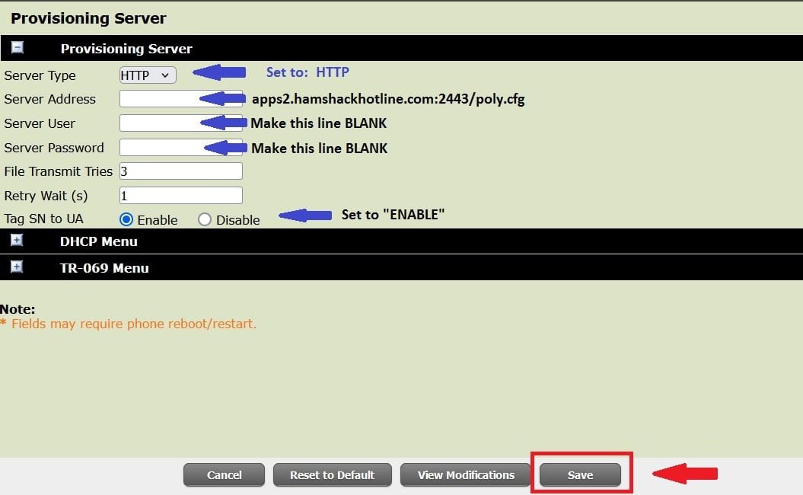Click the Server Password input box
The width and height of the screenshot is (803, 495).
coord(158,147)
